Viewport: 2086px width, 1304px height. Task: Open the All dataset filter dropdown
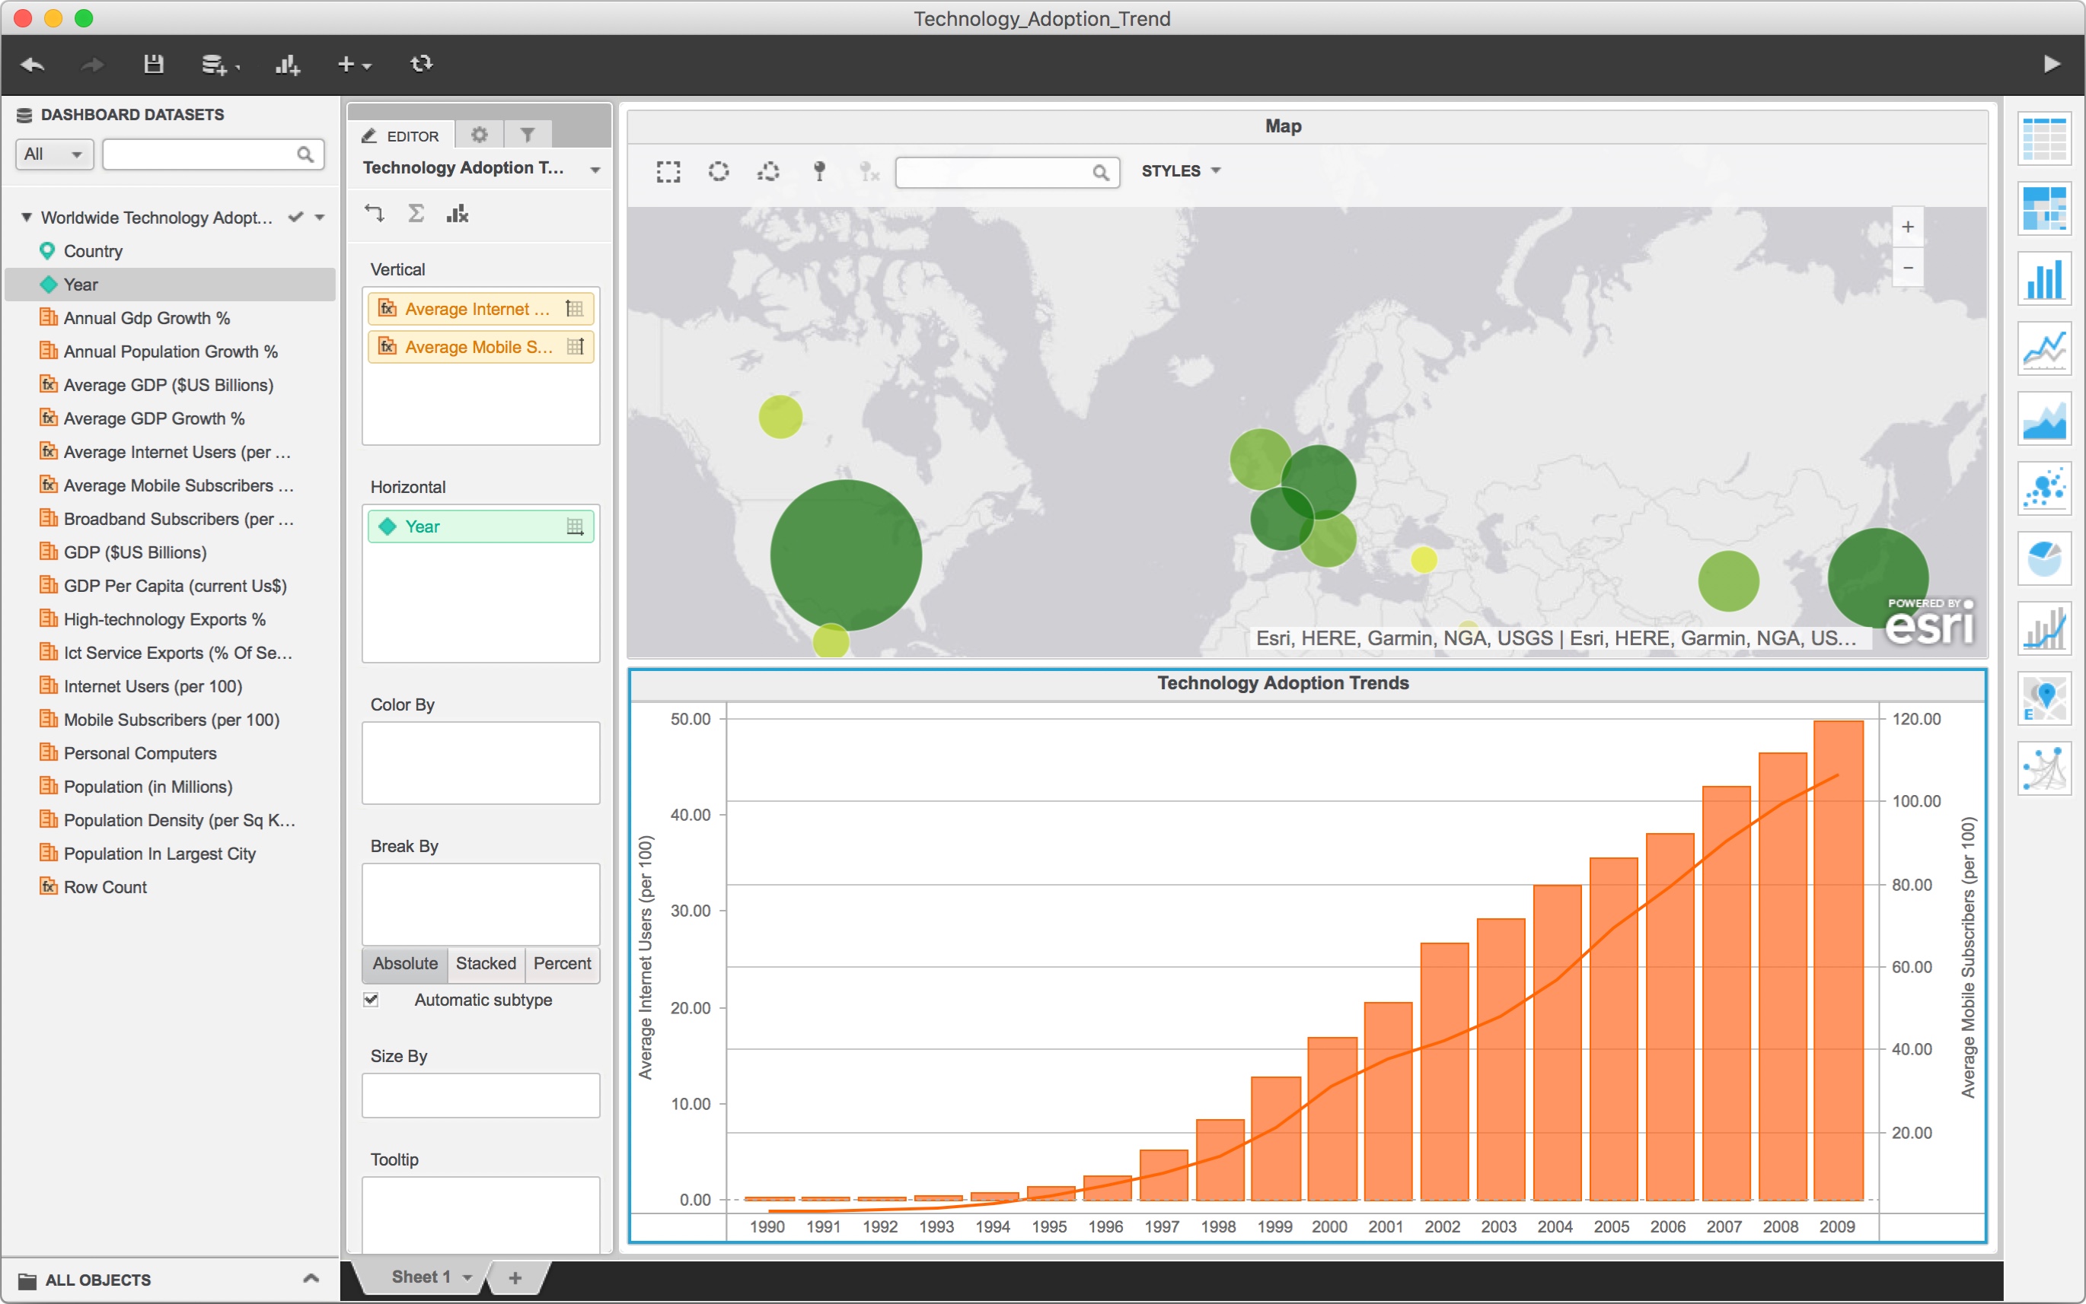pyautogui.click(x=53, y=154)
